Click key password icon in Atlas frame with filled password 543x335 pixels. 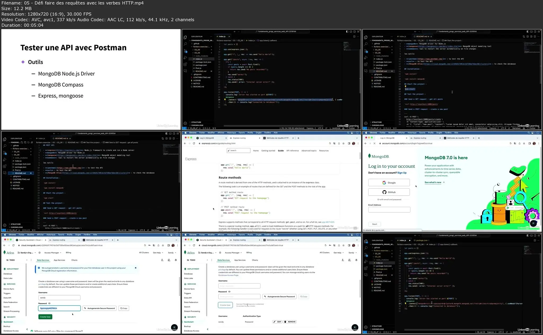tap(149, 245)
